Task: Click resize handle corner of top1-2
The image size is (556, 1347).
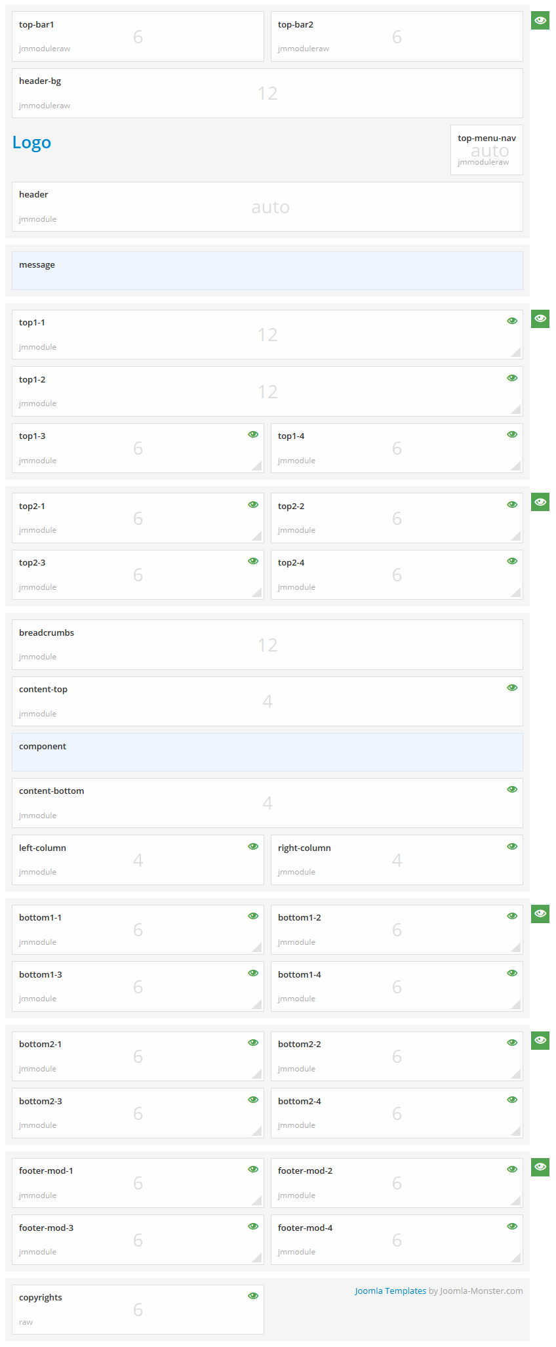Action: (x=517, y=410)
